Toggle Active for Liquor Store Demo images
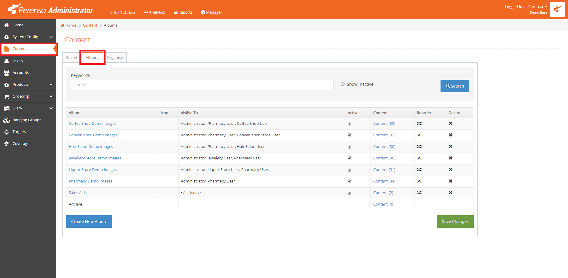Viewport: 568px width, 278px height. [x=350, y=170]
